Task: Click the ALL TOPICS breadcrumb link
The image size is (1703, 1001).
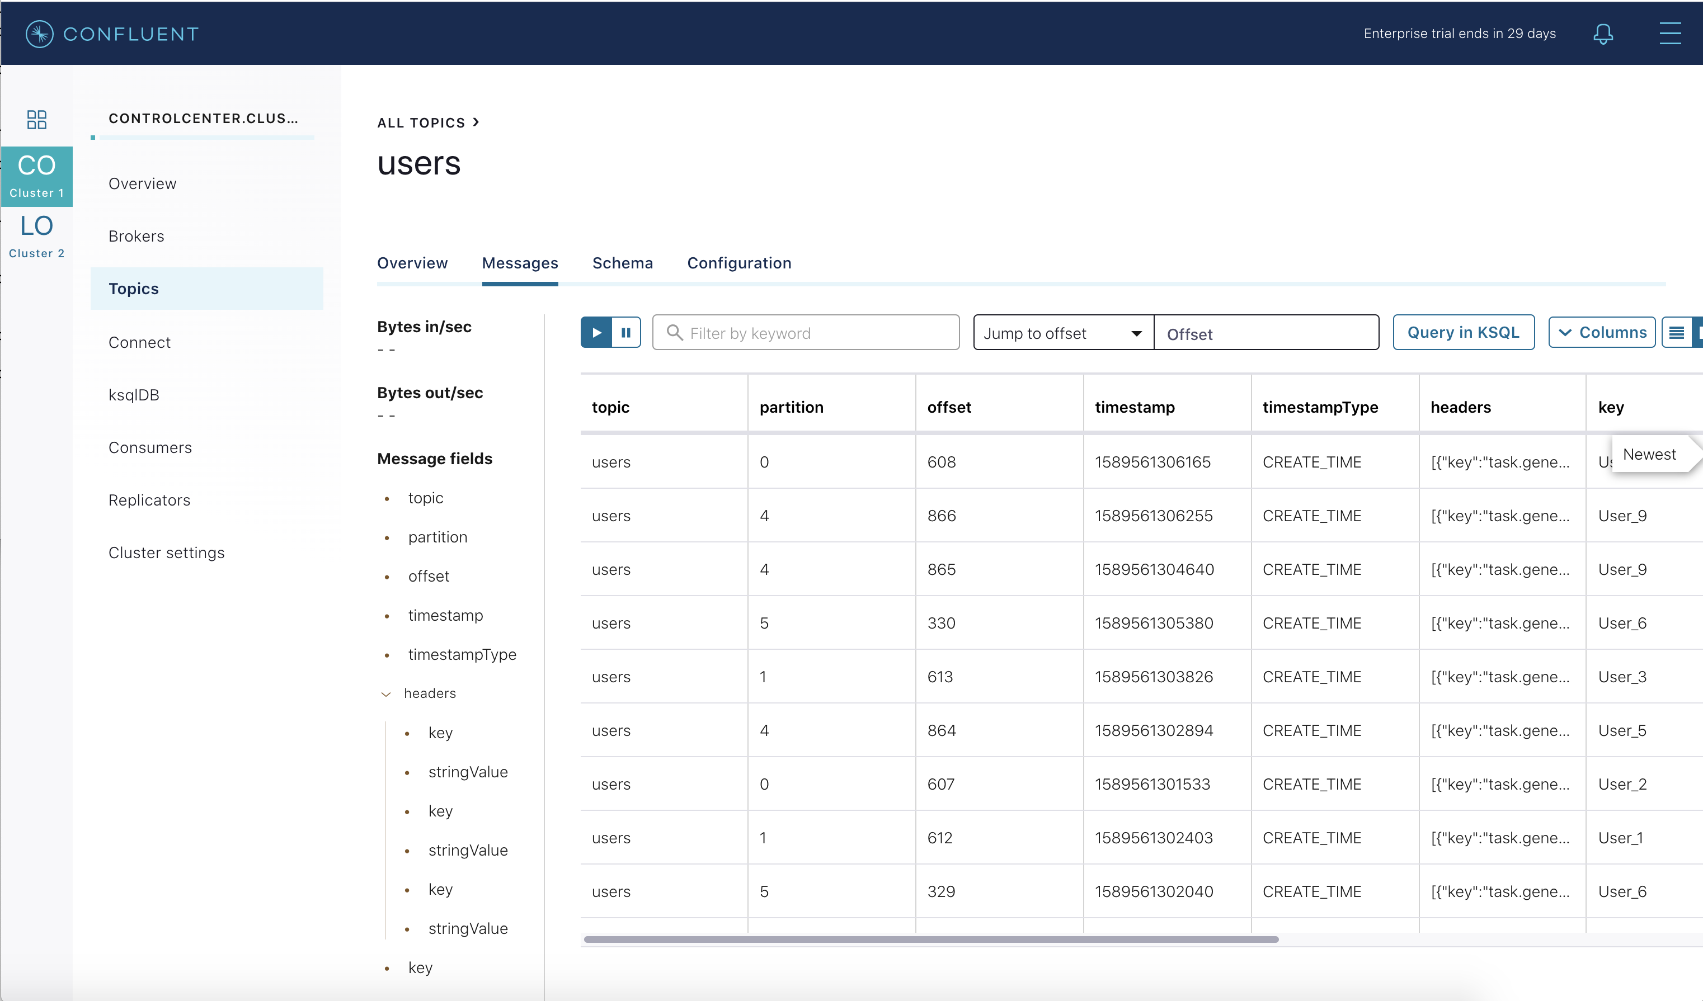Action: pyautogui.click(x=421, y=123)
